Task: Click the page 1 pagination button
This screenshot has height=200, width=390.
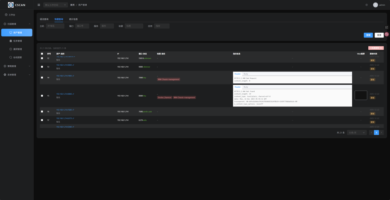Action: pos(377,132)
